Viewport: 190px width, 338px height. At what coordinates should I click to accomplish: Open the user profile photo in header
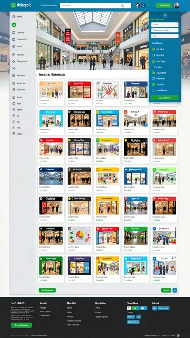pos(176,6)
